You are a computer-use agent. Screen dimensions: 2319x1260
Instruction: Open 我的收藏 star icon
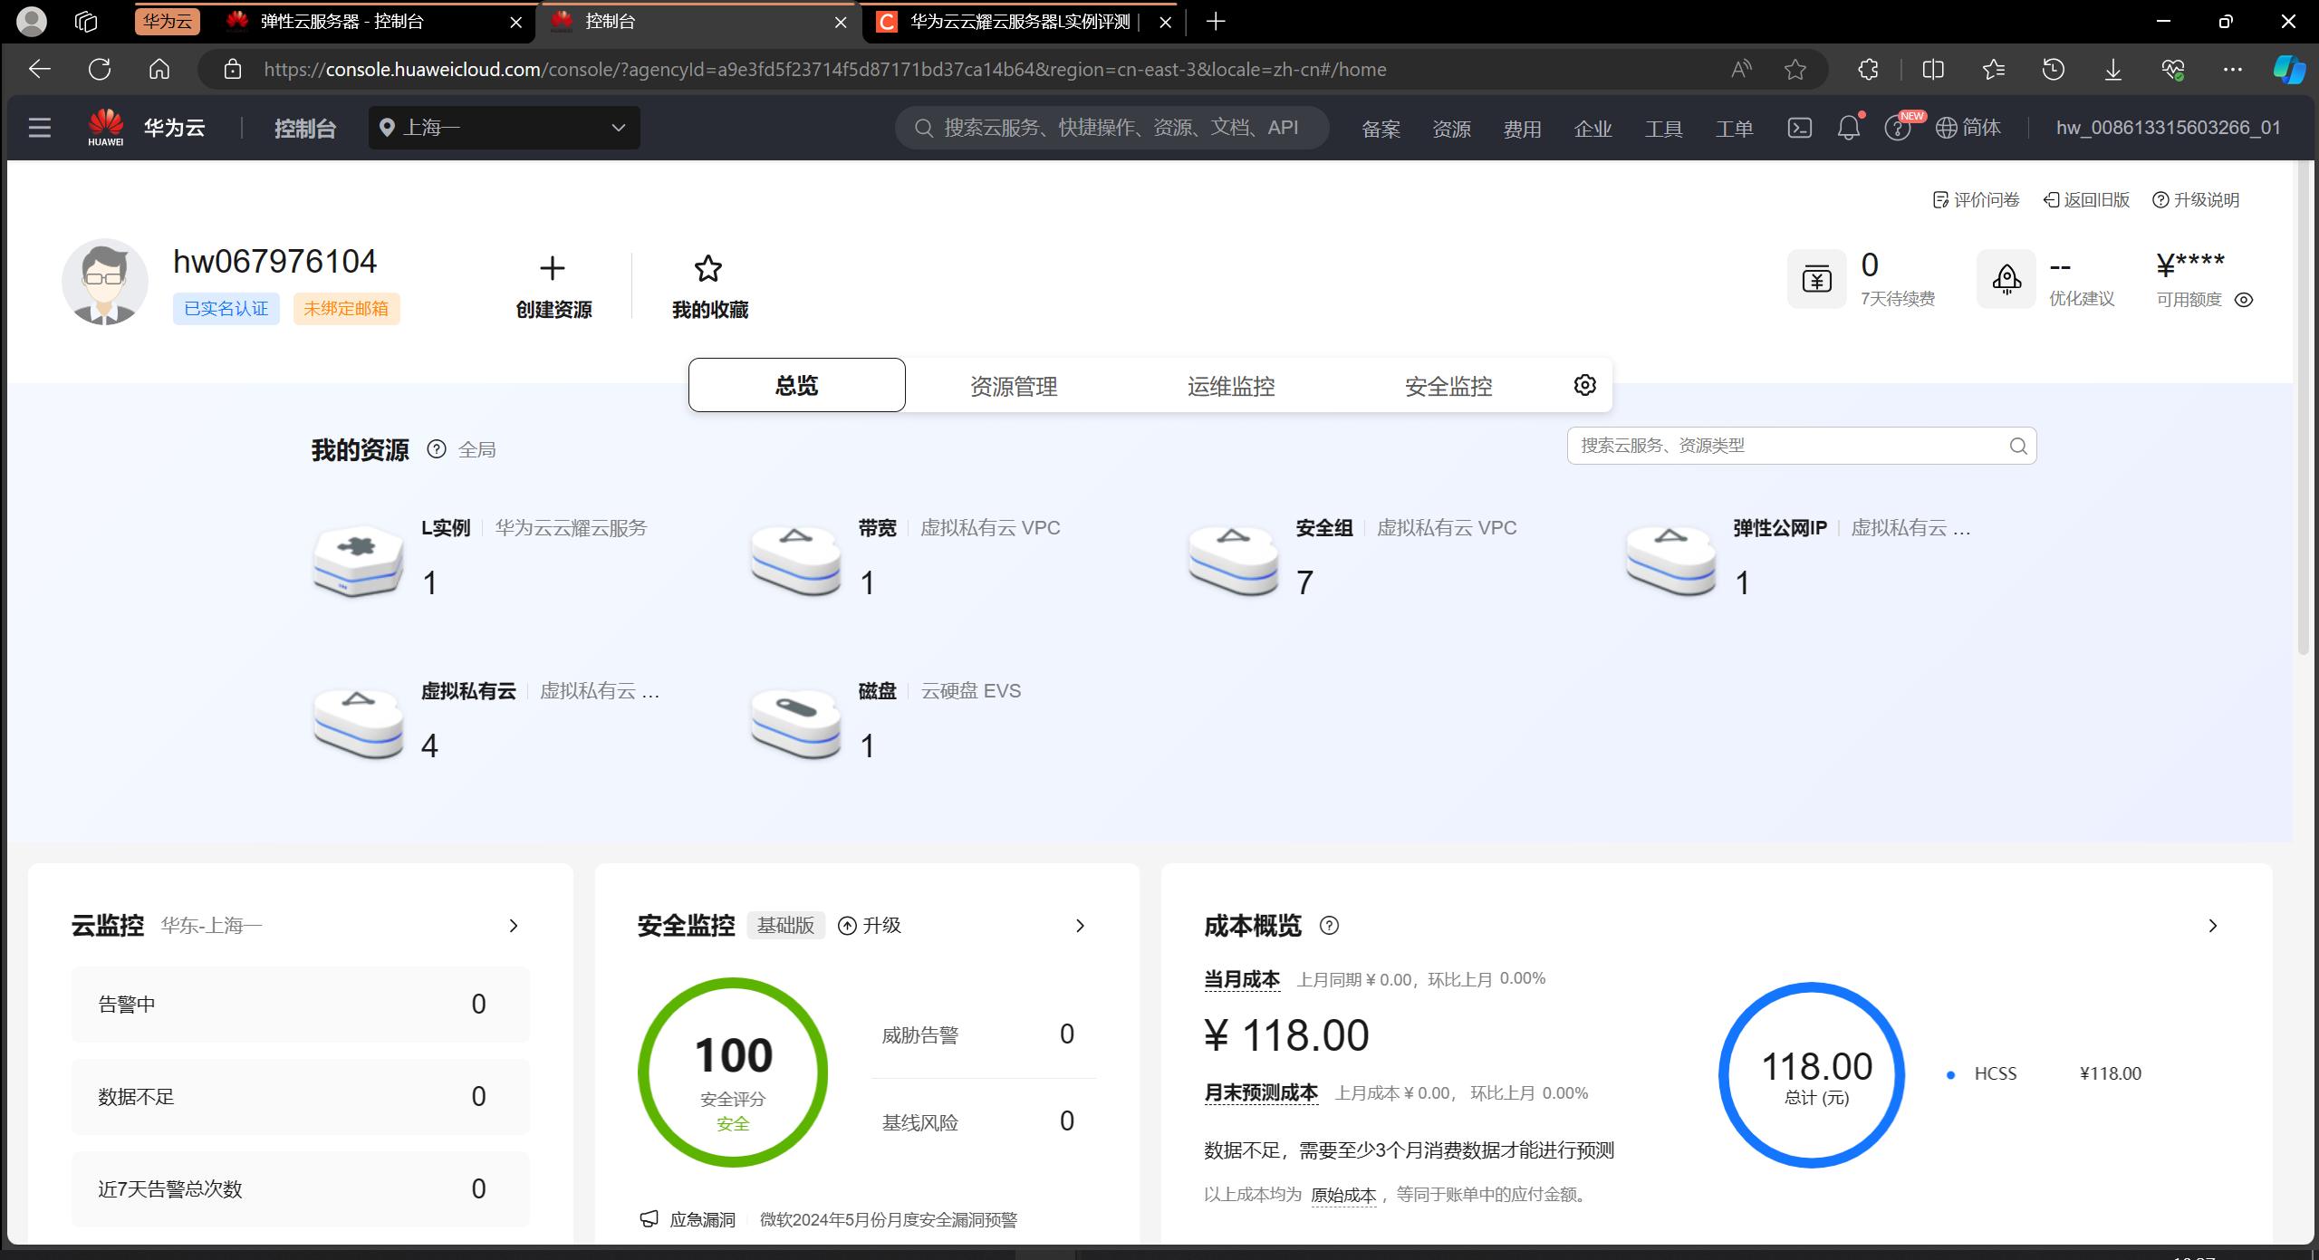(x=708, y=268)
